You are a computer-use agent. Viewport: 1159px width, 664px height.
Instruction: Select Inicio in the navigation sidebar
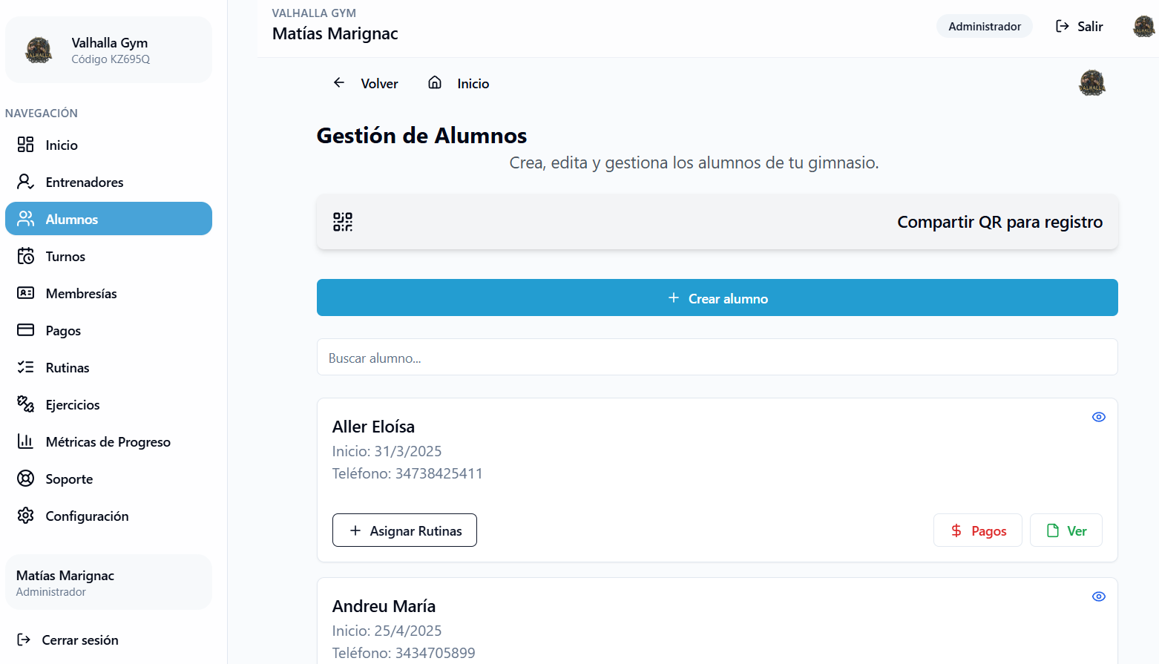tap(62, 145)
